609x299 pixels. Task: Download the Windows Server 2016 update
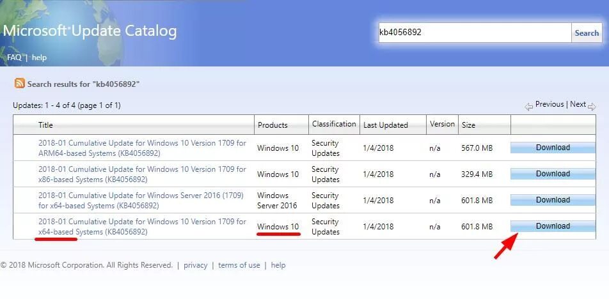(553, 200)
